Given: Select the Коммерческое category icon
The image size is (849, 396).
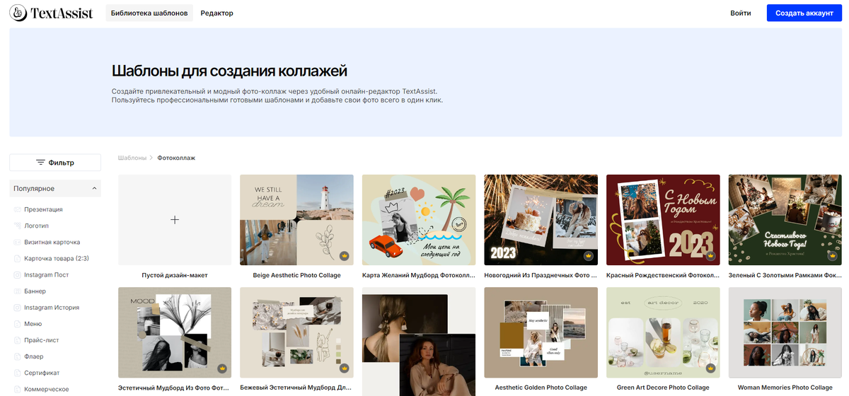Looking at the screenshot, I should coord(18,389).
